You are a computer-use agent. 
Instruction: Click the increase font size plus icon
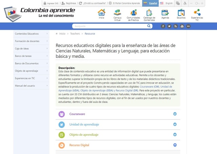click(202, 3)
